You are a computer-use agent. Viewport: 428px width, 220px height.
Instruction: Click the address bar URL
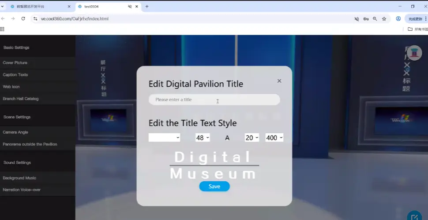(x=75, y=19)
